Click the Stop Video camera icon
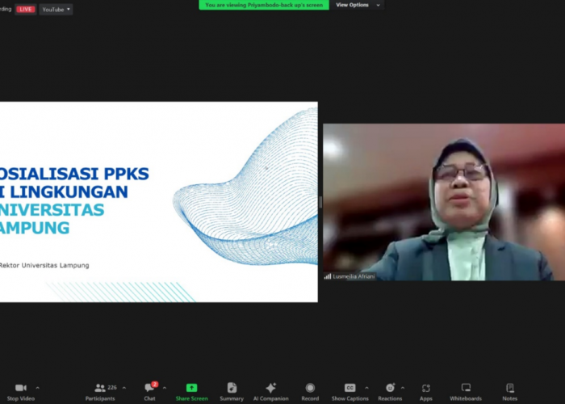 pos(21,388)
